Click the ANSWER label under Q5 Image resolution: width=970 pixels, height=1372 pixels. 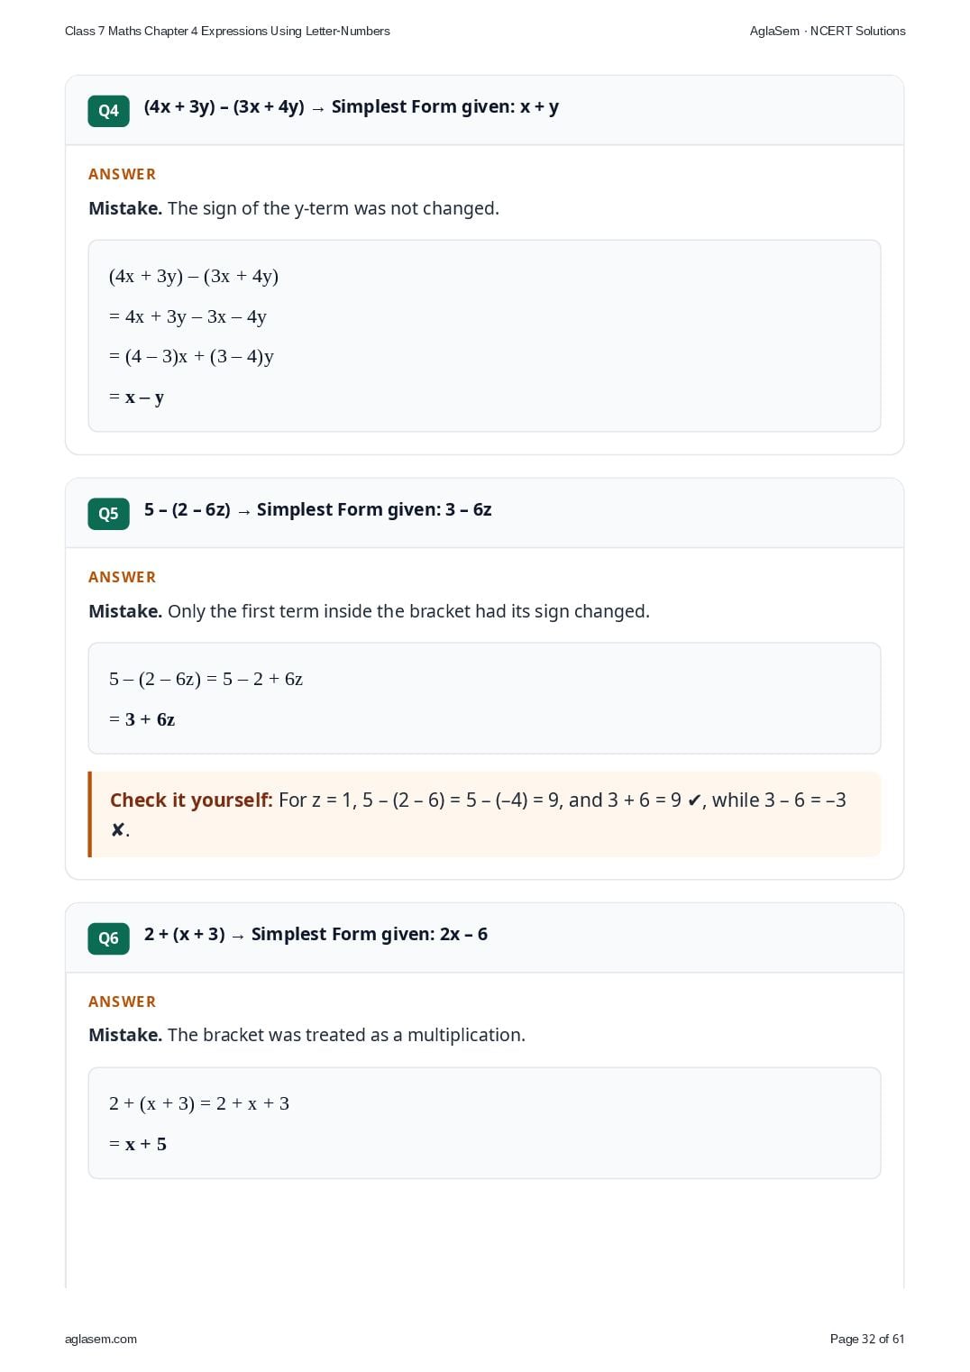pyautogui.click(x=122, y=577)
